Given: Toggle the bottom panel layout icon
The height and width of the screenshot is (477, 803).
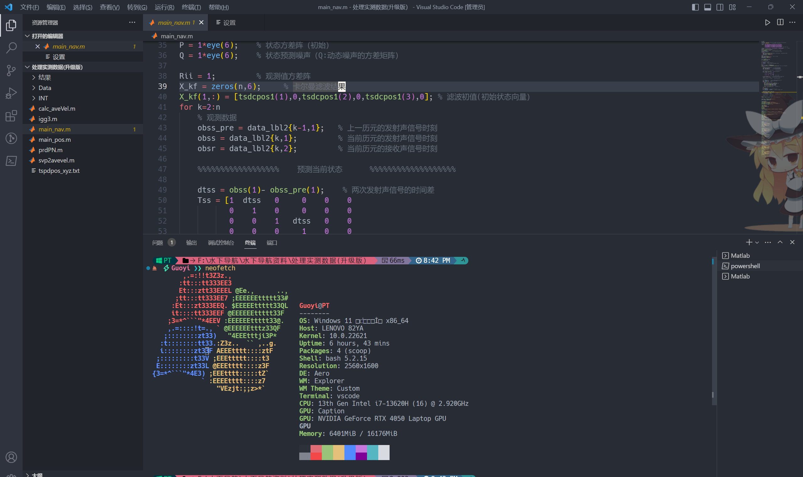Looking at the screenshot, I should (x=707, y=7).
